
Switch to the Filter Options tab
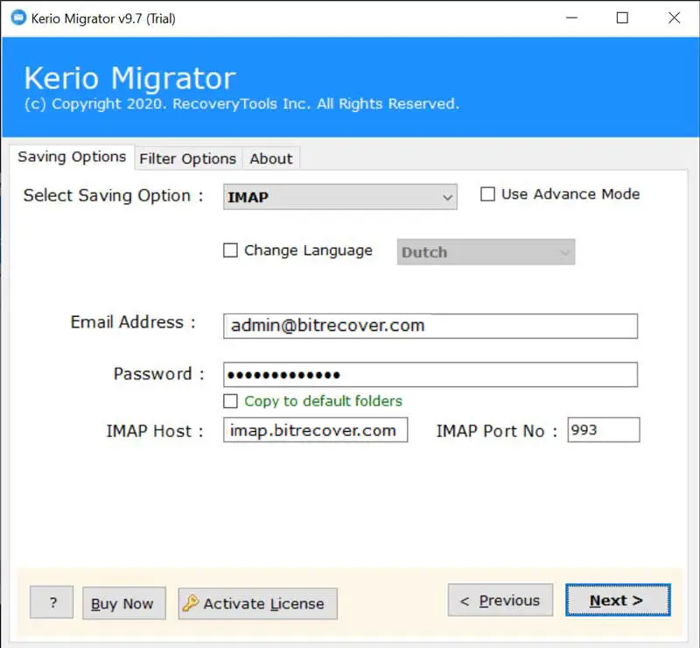tap(188, 158)
